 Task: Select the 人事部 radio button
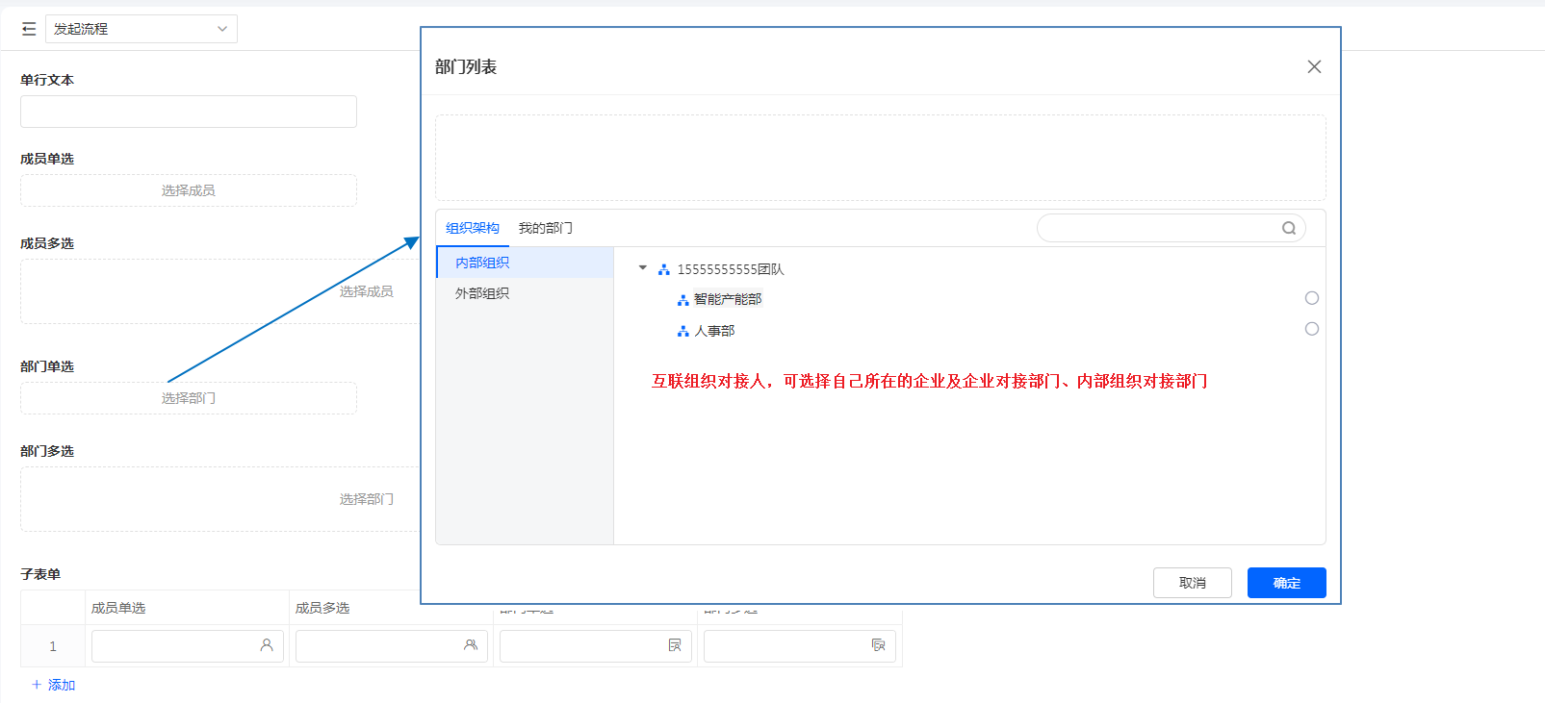[1311, 329]
